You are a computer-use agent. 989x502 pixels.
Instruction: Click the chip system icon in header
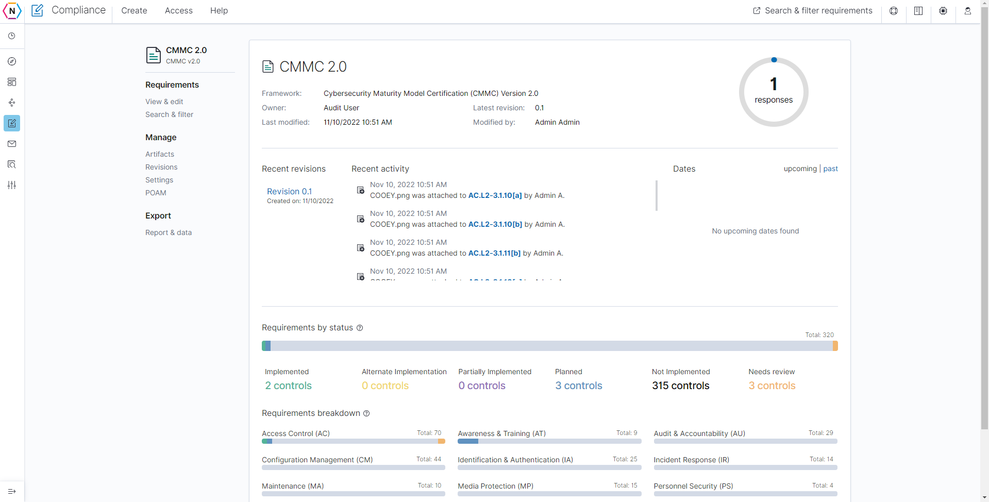943,11
